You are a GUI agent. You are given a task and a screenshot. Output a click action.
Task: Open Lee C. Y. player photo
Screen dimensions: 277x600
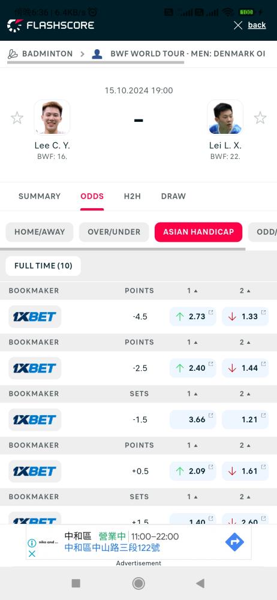(x=52, y=117)
